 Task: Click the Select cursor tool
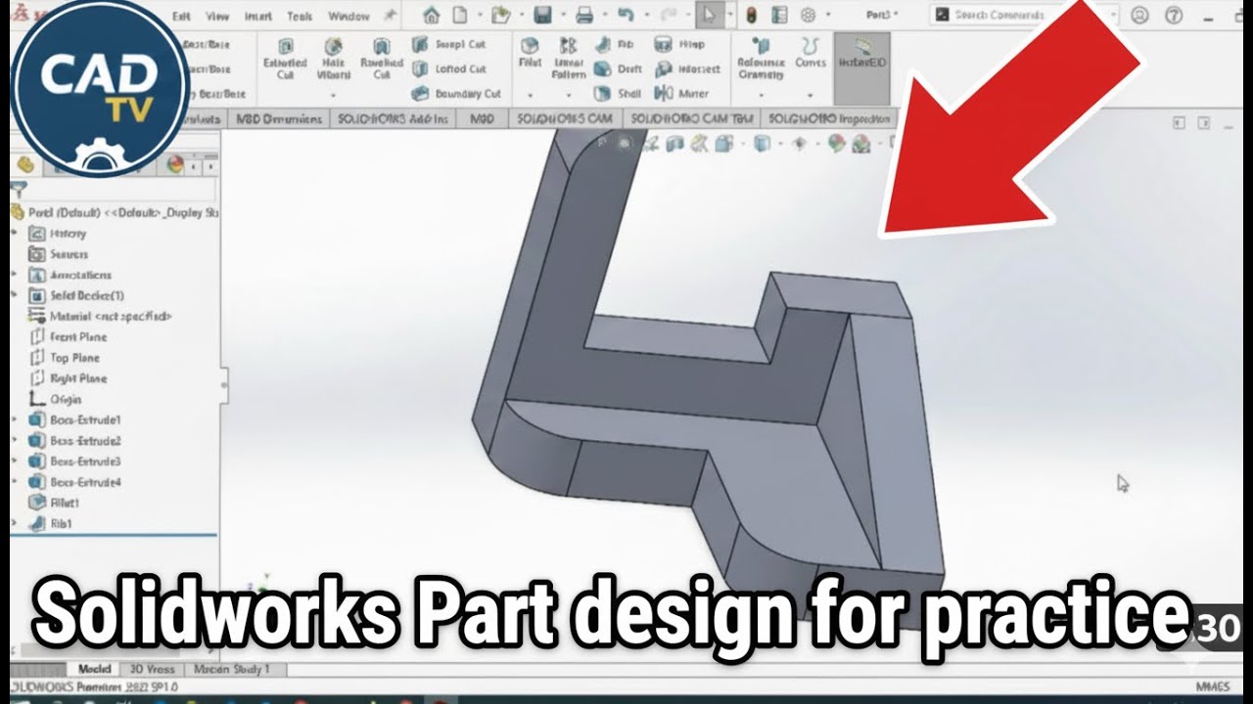tap(709, 15)
